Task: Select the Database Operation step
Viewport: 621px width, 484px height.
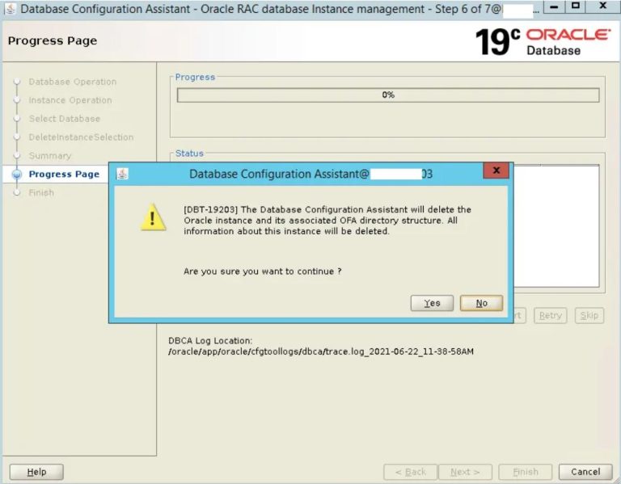Action: [x=72, y=82]
